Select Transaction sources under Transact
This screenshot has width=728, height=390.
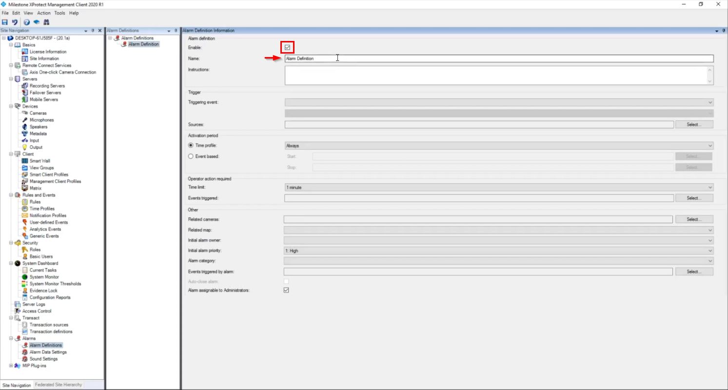(49, 325)
